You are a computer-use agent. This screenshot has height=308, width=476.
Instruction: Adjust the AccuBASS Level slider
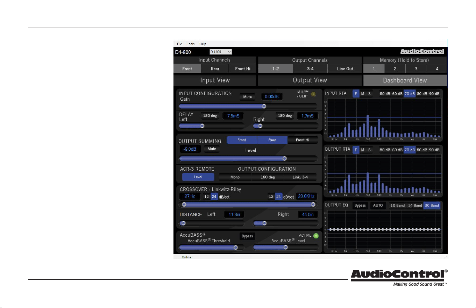point(286,248)
